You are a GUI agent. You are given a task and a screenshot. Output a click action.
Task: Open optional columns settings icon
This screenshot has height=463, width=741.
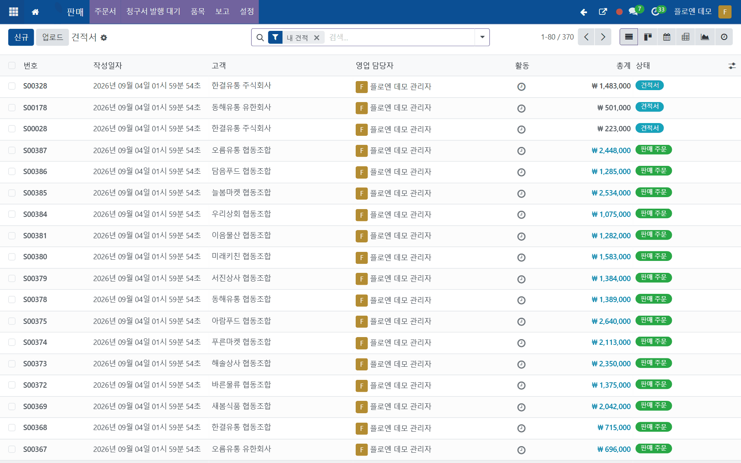[x=732, y=65]
